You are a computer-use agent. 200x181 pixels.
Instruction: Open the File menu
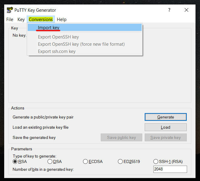pos(10,20)
